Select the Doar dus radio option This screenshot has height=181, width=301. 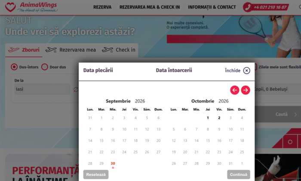tap(45, 67)
